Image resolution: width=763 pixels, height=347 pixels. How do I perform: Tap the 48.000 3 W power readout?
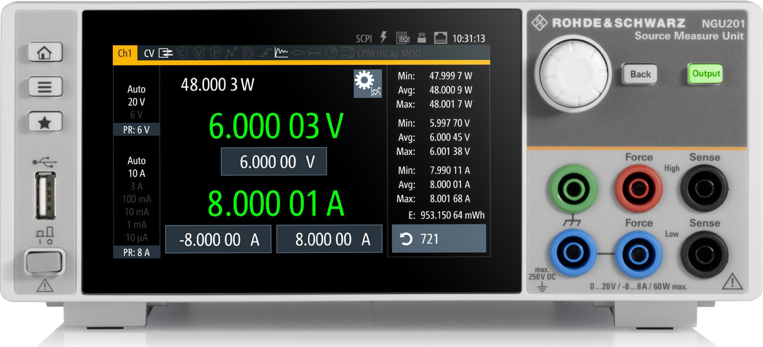[217, 84]
